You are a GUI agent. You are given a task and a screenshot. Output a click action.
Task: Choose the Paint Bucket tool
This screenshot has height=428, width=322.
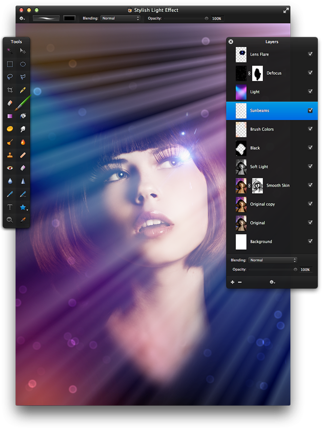(x=23, y=116)
